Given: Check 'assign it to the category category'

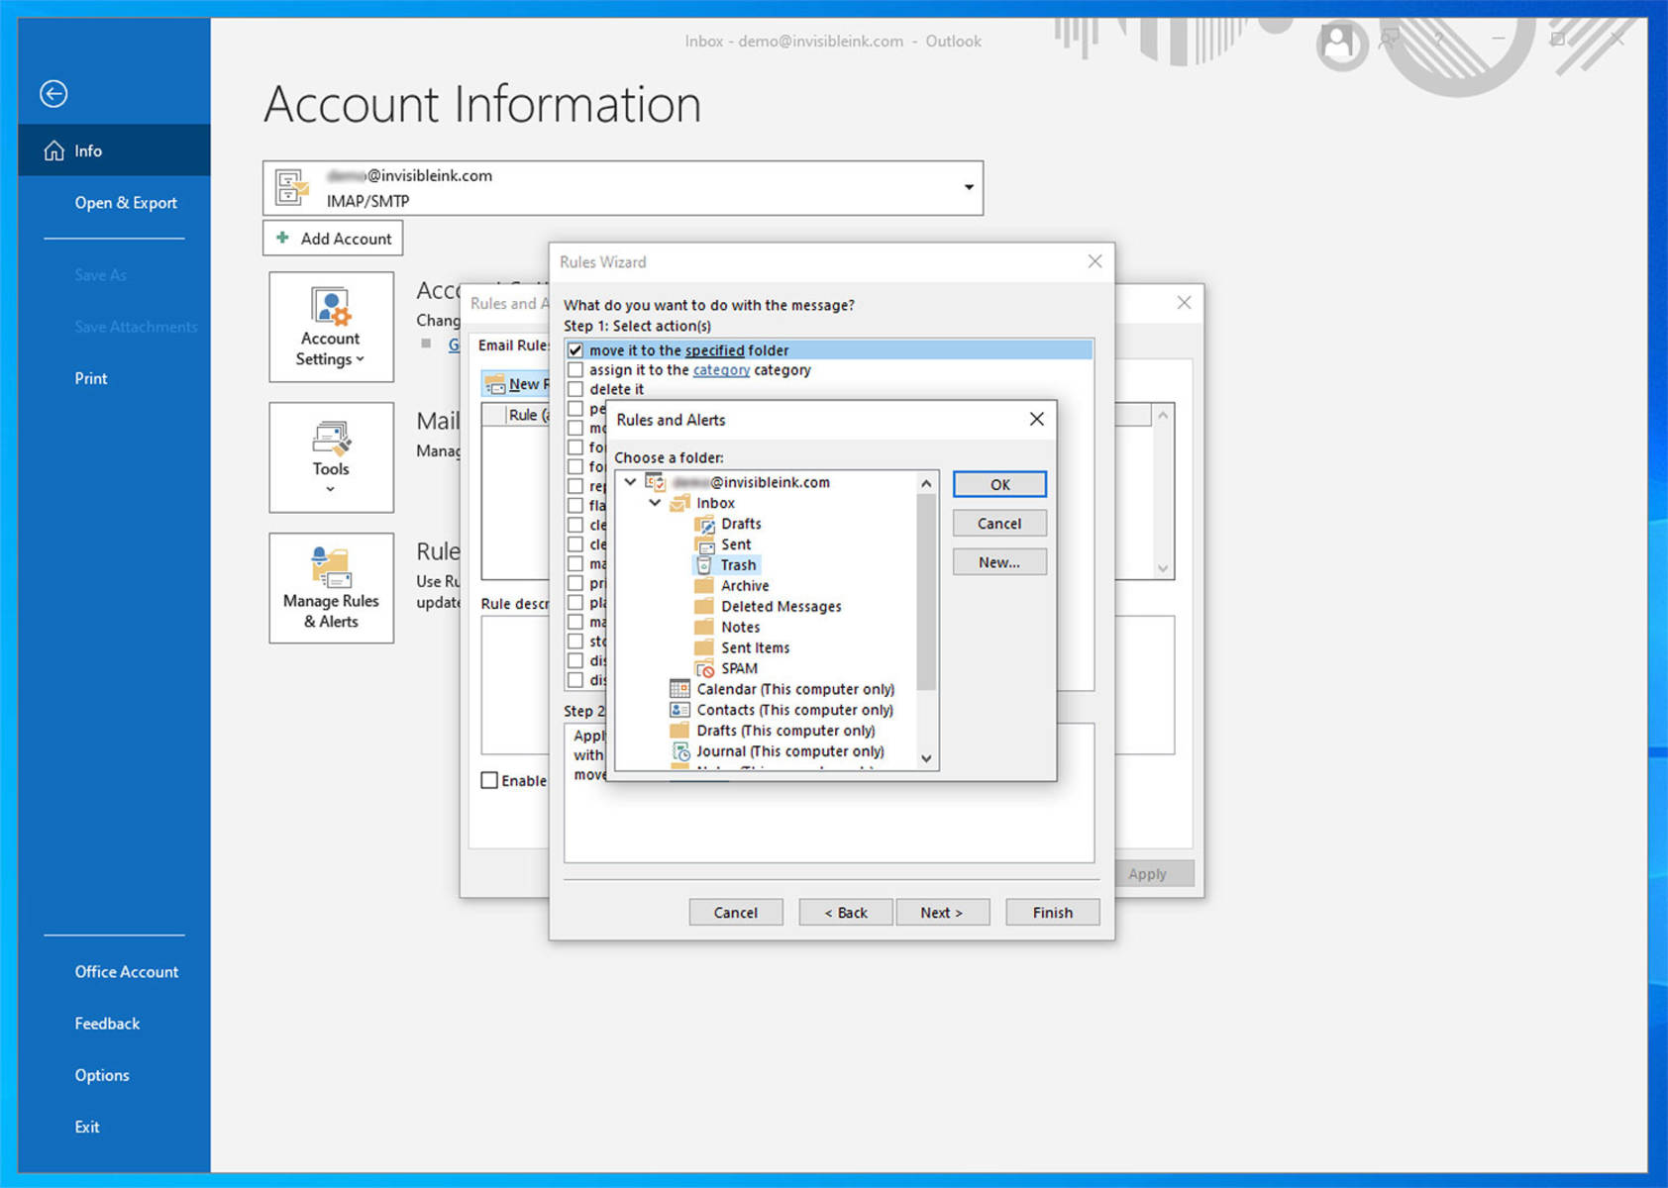Looking at the screenshot, I should (x=575, y=369).
